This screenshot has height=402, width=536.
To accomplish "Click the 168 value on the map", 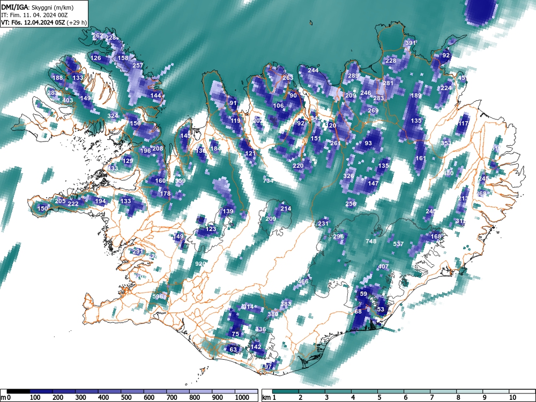I will (x=436, y=236).
